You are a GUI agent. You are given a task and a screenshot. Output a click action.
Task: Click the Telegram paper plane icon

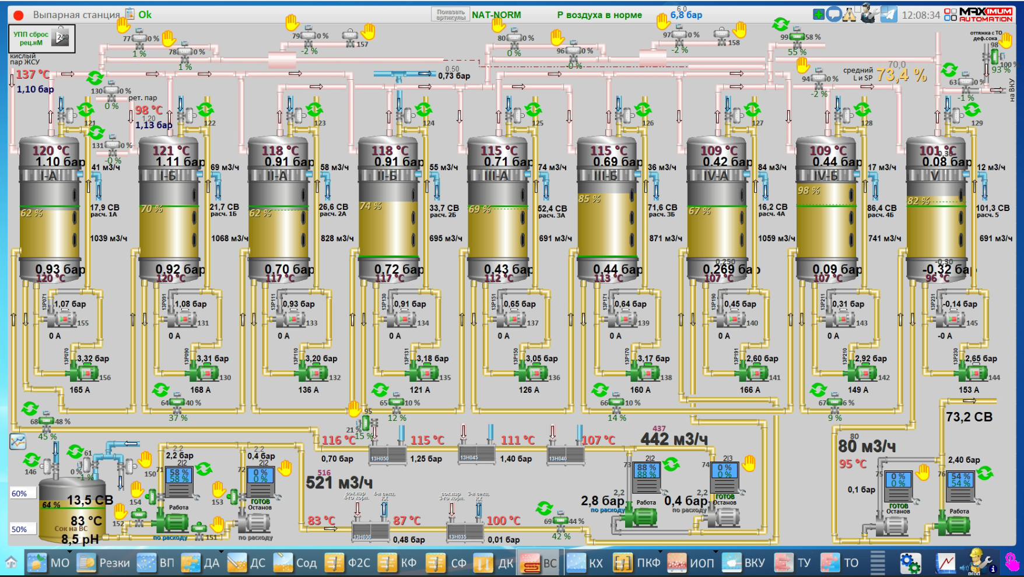pos(888,15)
